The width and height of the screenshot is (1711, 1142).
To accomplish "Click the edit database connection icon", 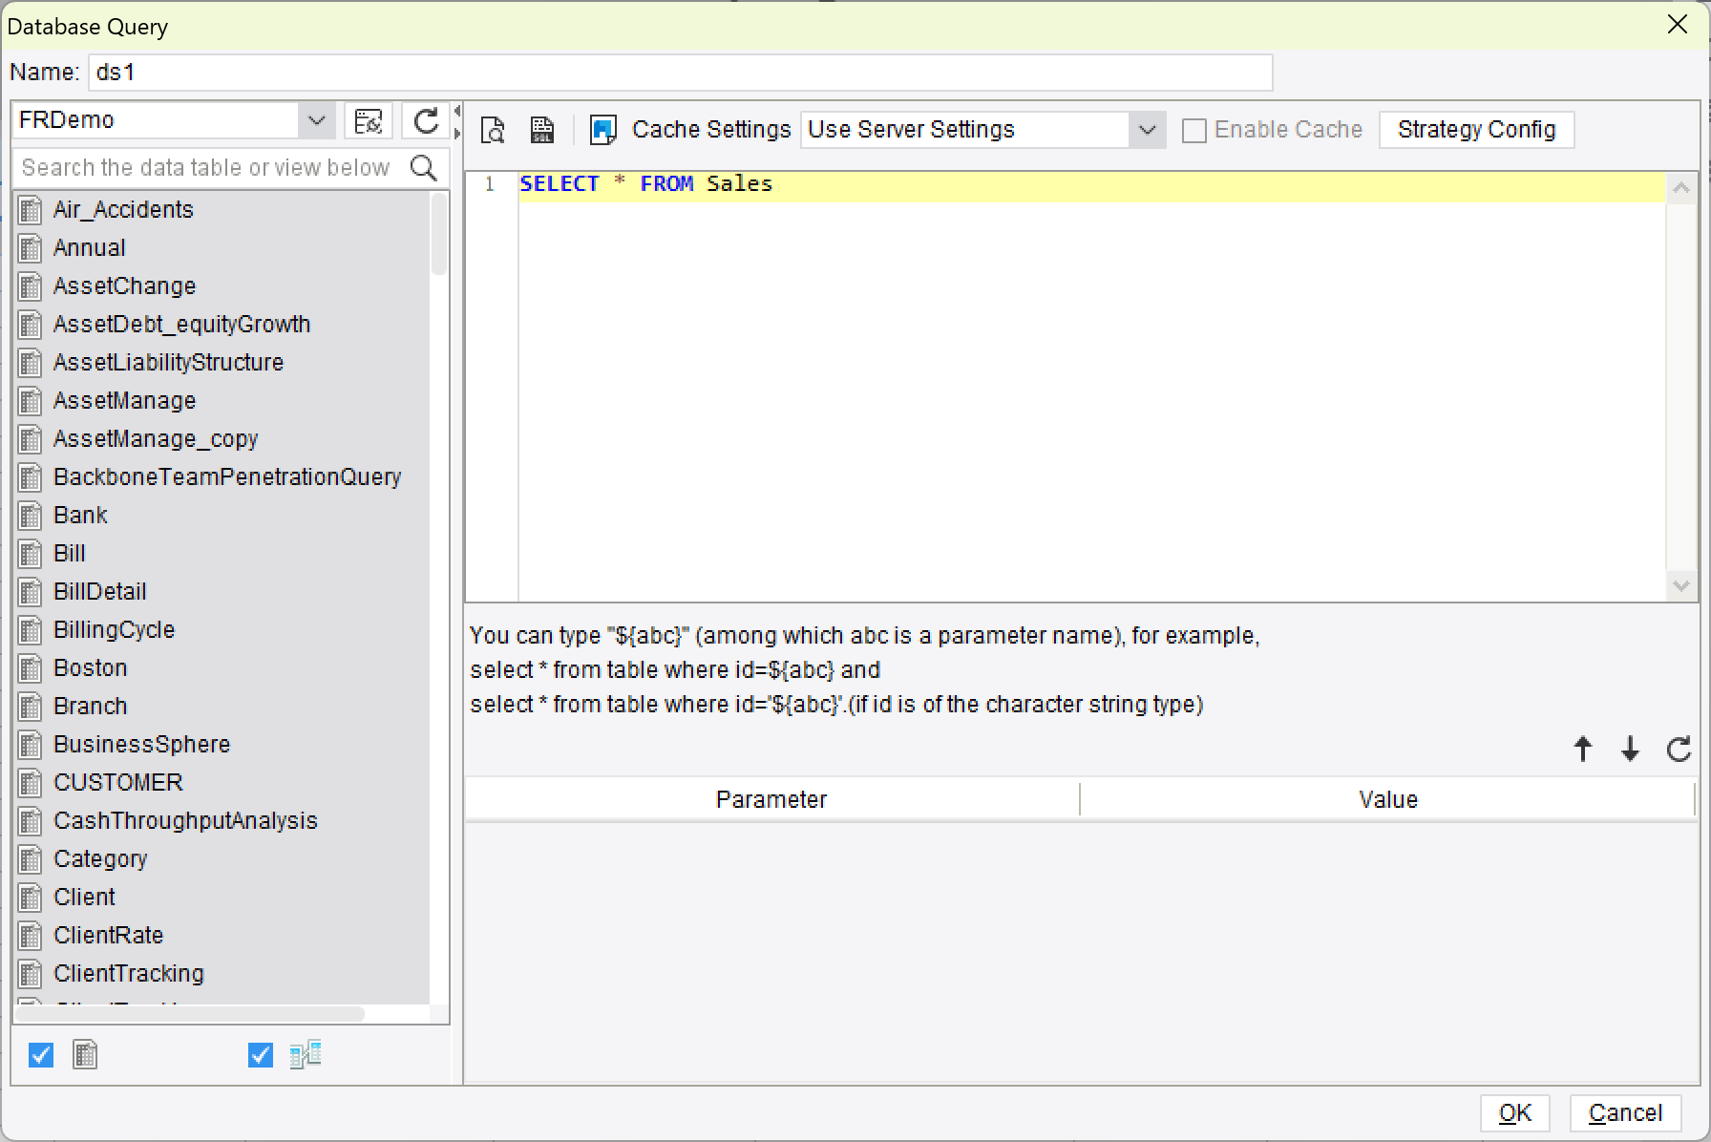I will pyautogui.click(x=370, y=120).
